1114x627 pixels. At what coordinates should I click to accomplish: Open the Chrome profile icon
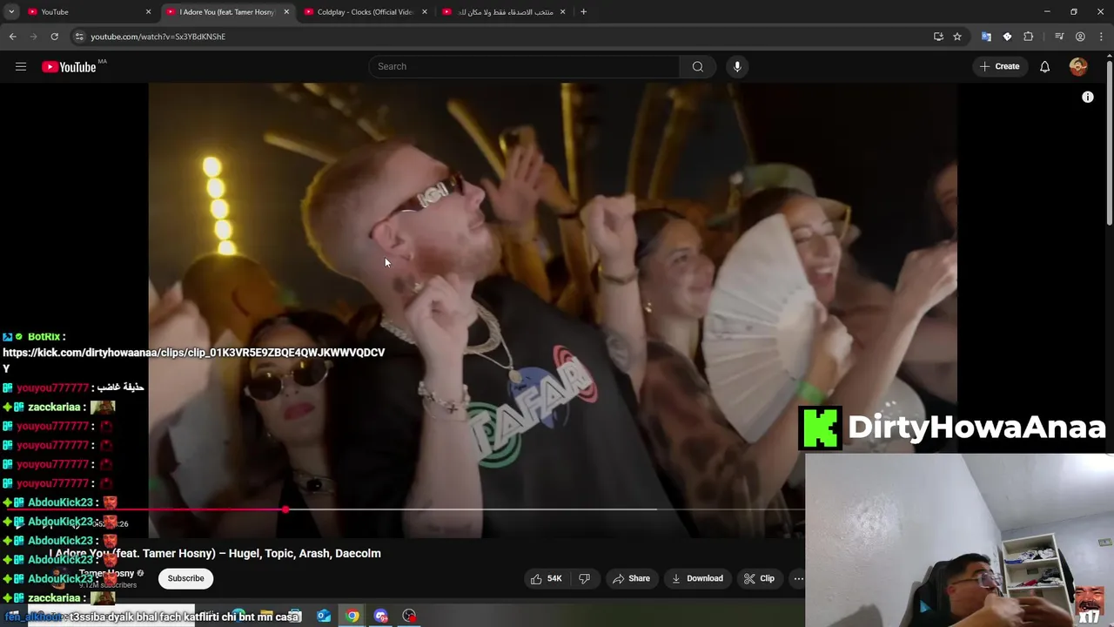point(1080,37)
